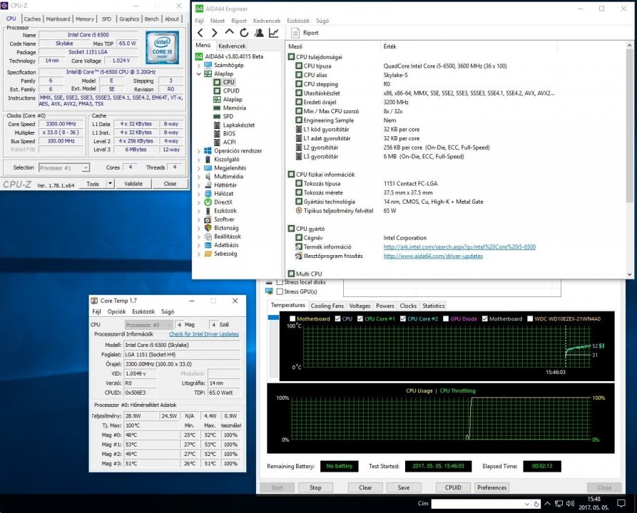The height and width of the screenshot is (513, 637).
Task: Select the Multimédia speaker icon in tree
Action: (x=208, y=177)
